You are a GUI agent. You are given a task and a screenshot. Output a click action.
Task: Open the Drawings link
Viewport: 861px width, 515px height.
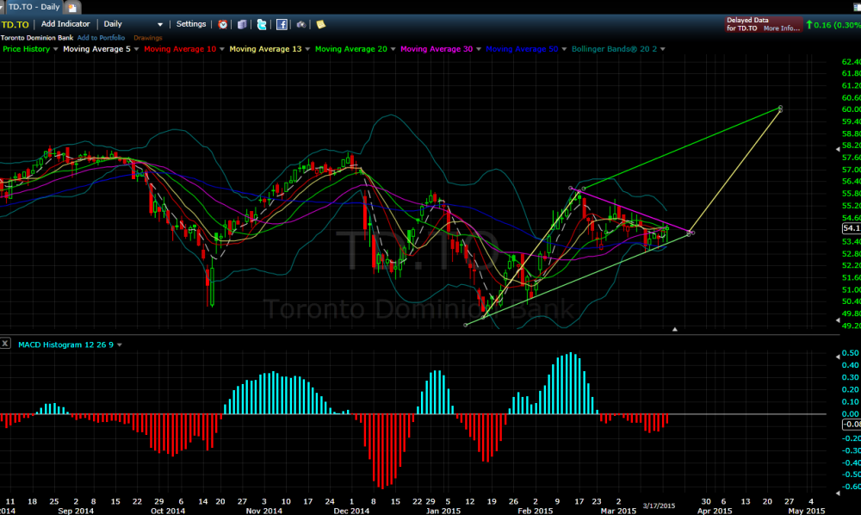tap(147, 38)
